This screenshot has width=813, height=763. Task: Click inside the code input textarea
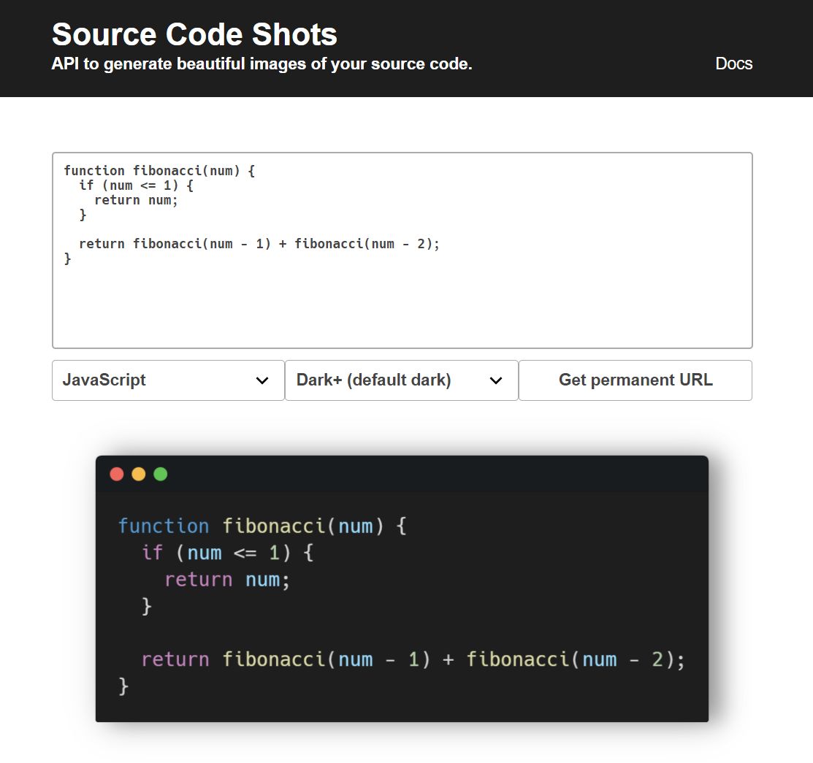402,248
